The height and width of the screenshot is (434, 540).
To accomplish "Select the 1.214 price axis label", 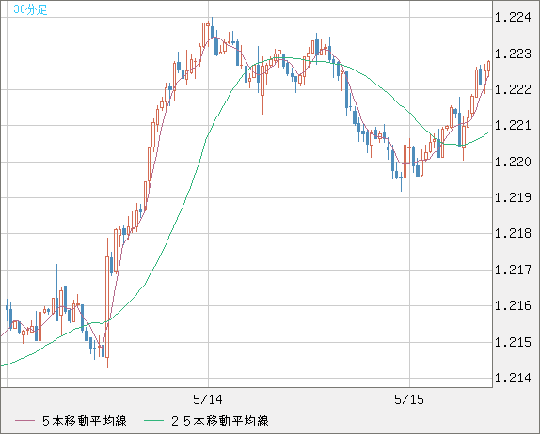I will pos(513,378).
